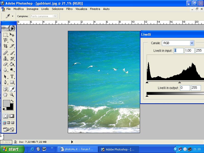Viewport: 204px width, 153px height.
Task: Click the 1,00 gamma input field
Action: click(x=189, y=50)
